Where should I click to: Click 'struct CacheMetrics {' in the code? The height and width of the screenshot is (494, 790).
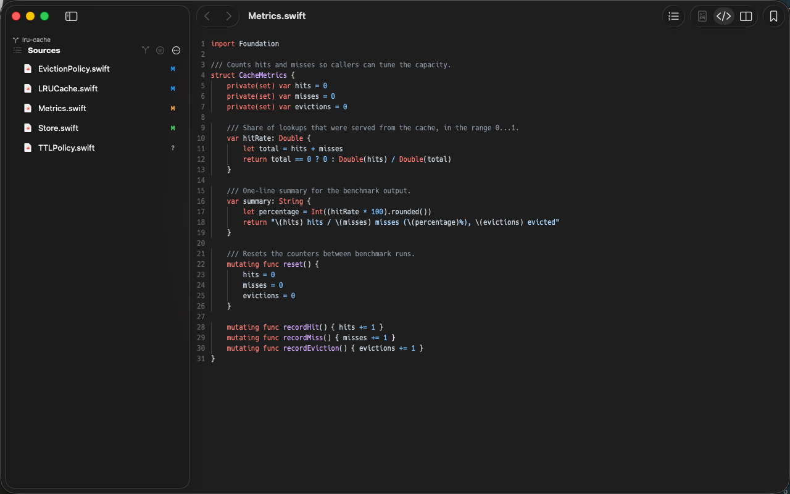(x=253, y=75)
